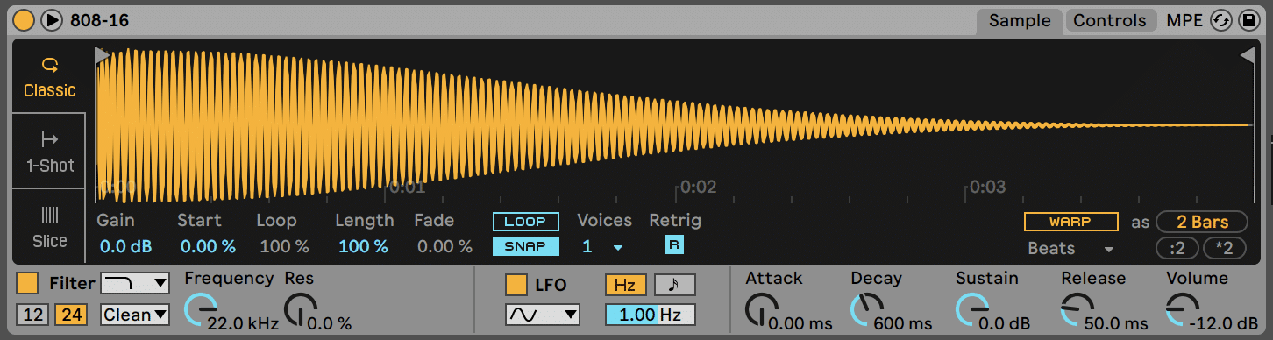
Task: Switch to the Controls tab
Action: [x=1110, y=20]
